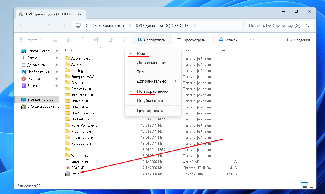Rename using the toolbar rename icon
Viewport: 325px width, 194px height.
(97, 40)
